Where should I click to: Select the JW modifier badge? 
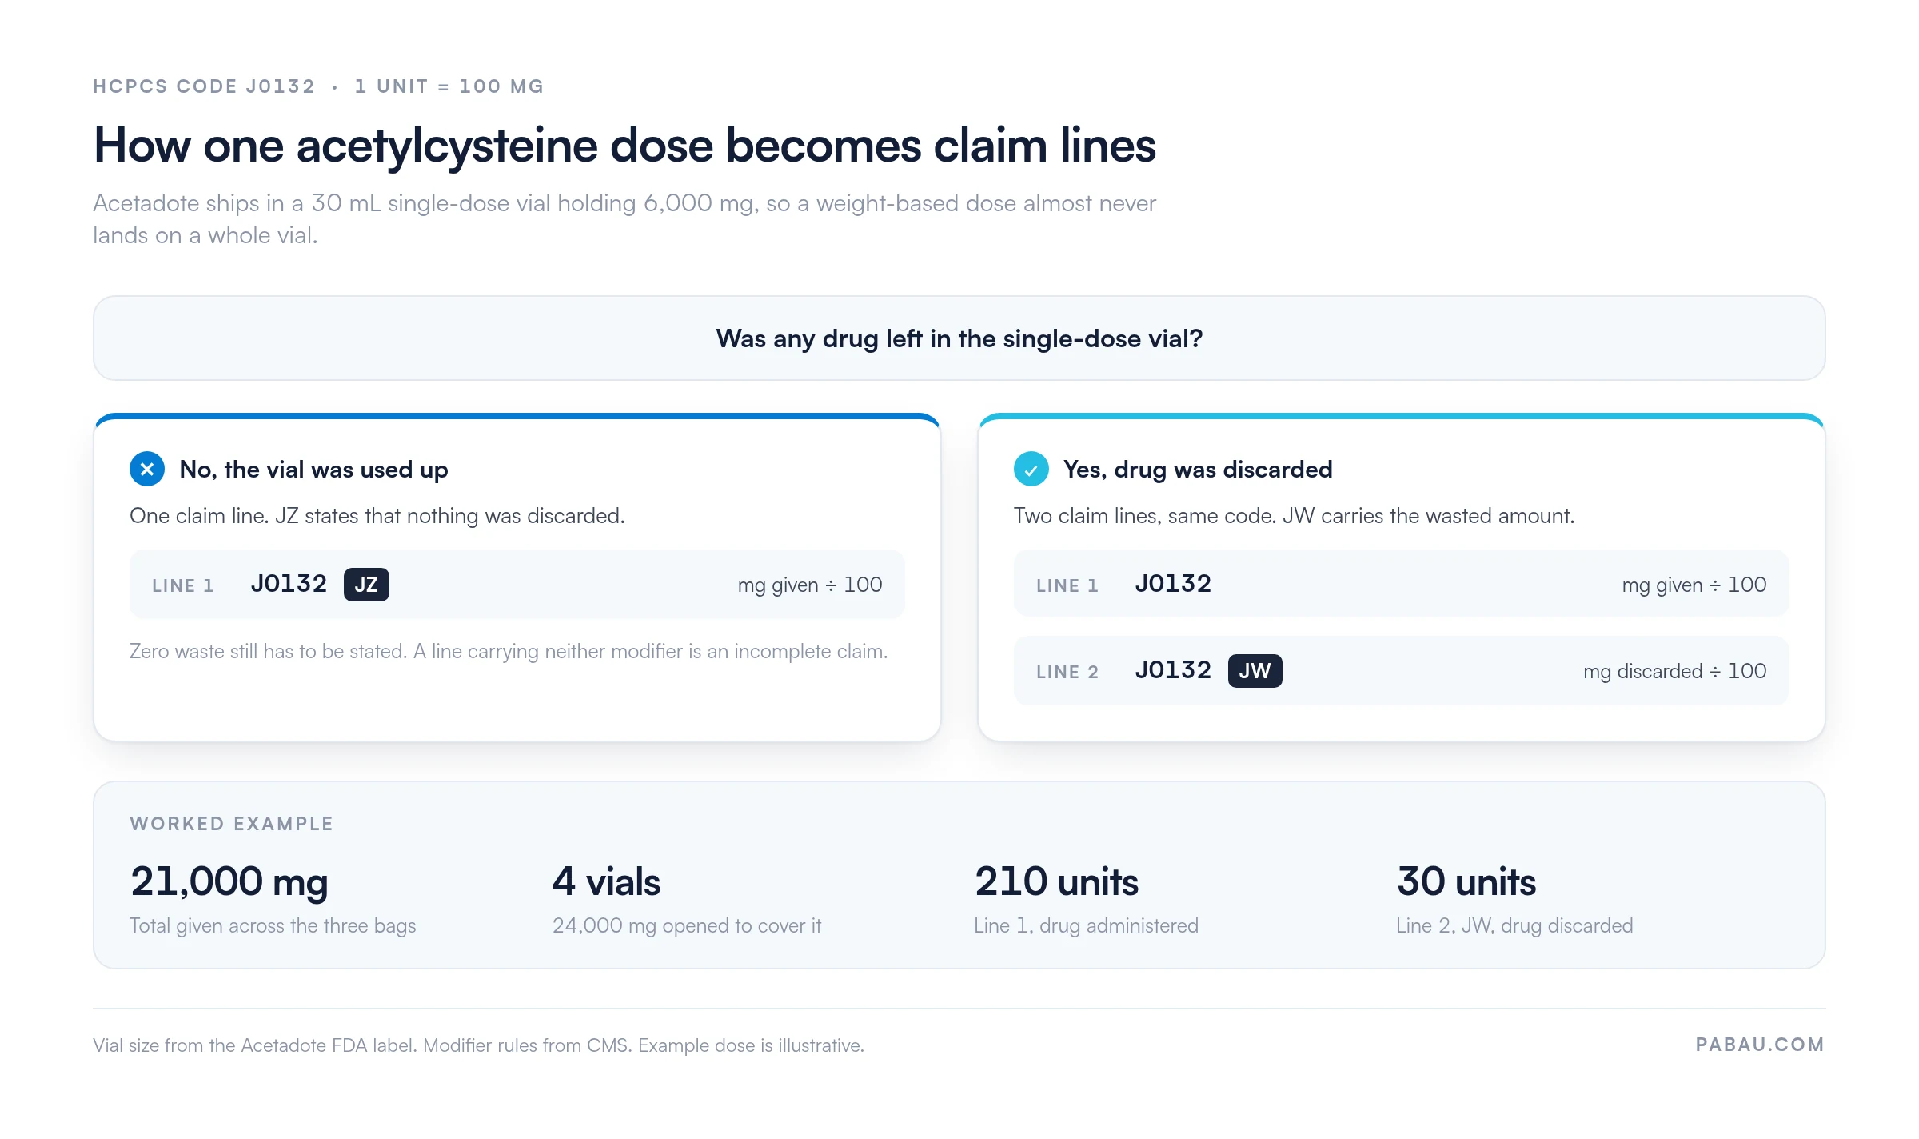coord(1255,671)
